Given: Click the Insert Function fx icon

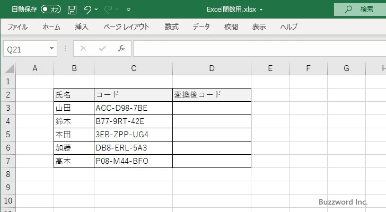Looking at the screenshot, I should (121, 48).
